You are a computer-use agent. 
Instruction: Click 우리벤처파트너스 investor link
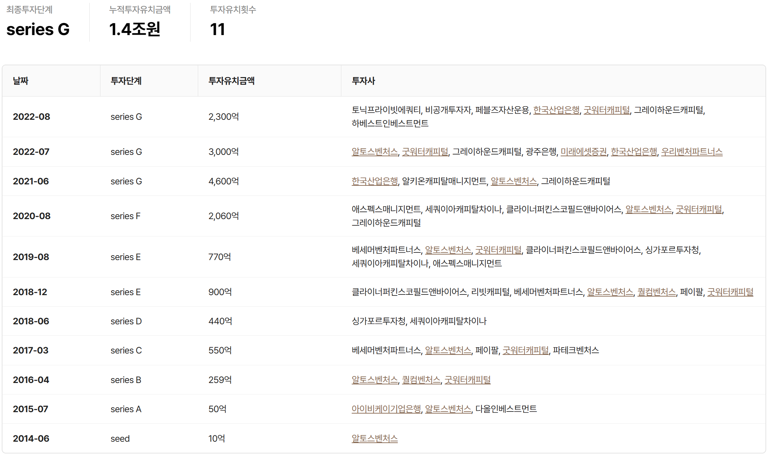click(x=691, y=152)
